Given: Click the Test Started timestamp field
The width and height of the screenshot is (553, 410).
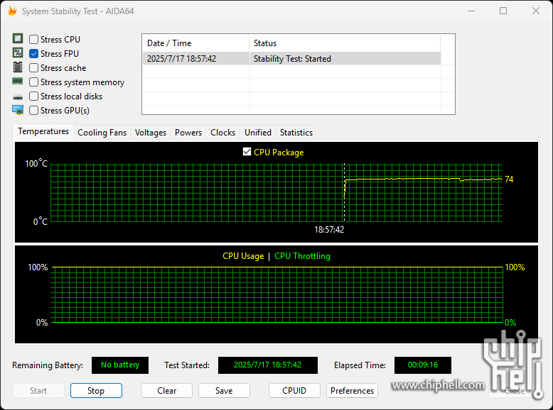Looking at the screenshot, I should (268, 365).
